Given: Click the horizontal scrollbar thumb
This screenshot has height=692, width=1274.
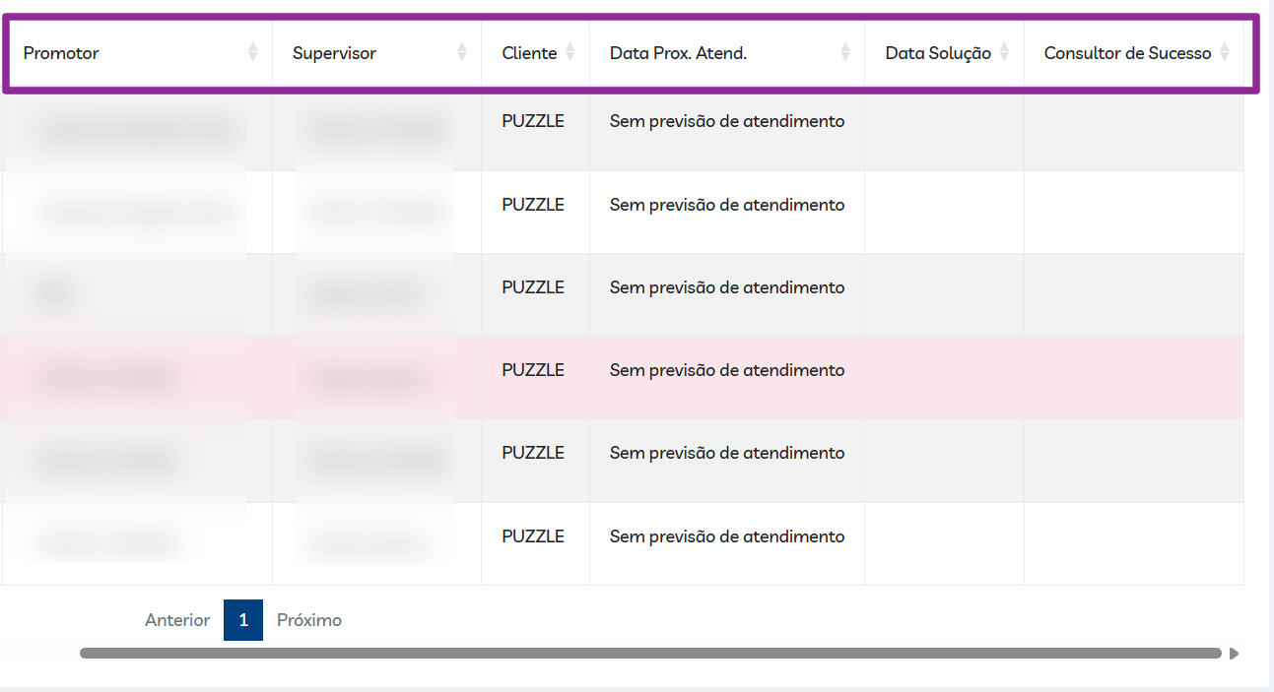Looking at the screenshot, I should (650, 653).
